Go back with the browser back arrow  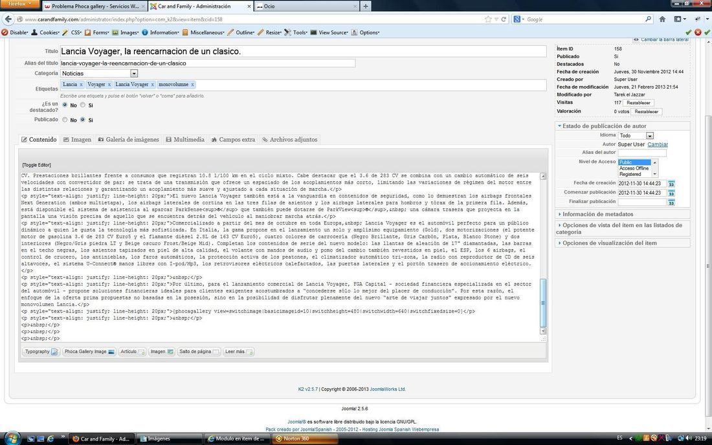point(8,19)
